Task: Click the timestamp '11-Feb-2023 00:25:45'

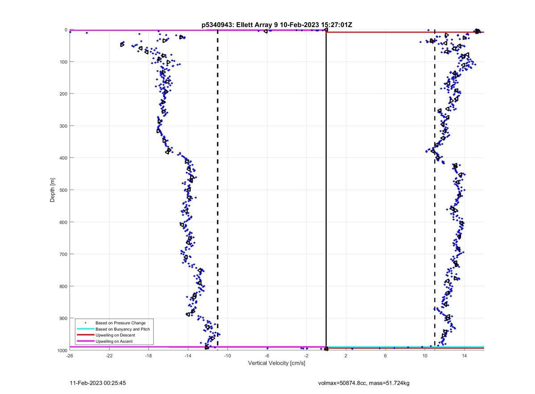Action: coord(98,383)
